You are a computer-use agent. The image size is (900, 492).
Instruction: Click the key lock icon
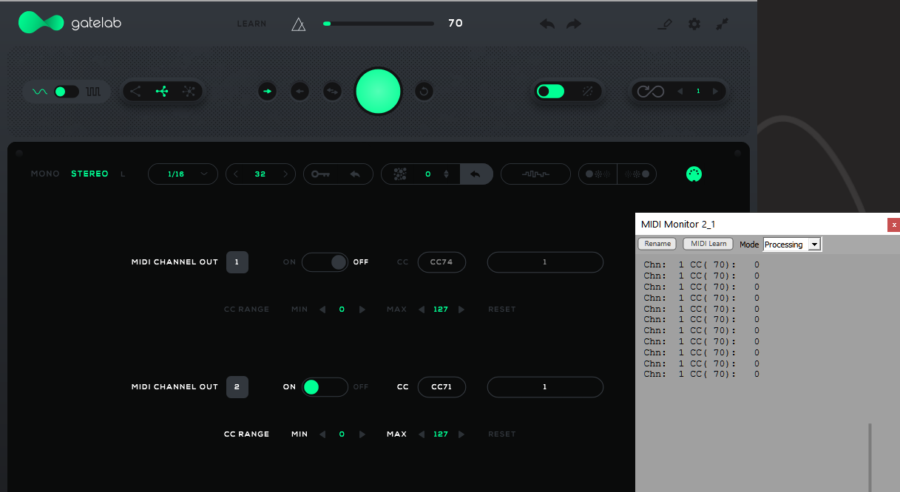[x=320, y=174]
